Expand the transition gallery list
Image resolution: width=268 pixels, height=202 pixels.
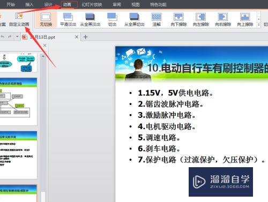pos(258,25)
